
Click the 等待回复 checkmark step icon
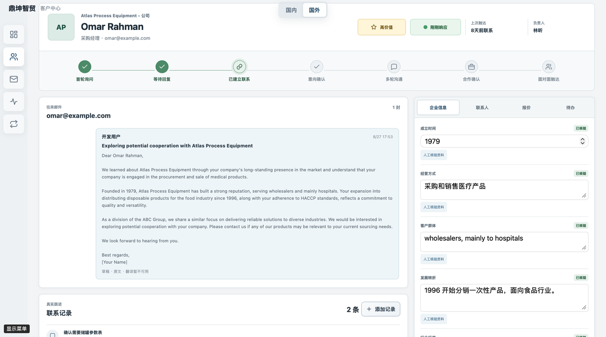(162, 67)
